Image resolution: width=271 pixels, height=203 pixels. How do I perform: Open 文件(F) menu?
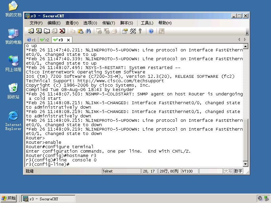[x=36, y=23]
